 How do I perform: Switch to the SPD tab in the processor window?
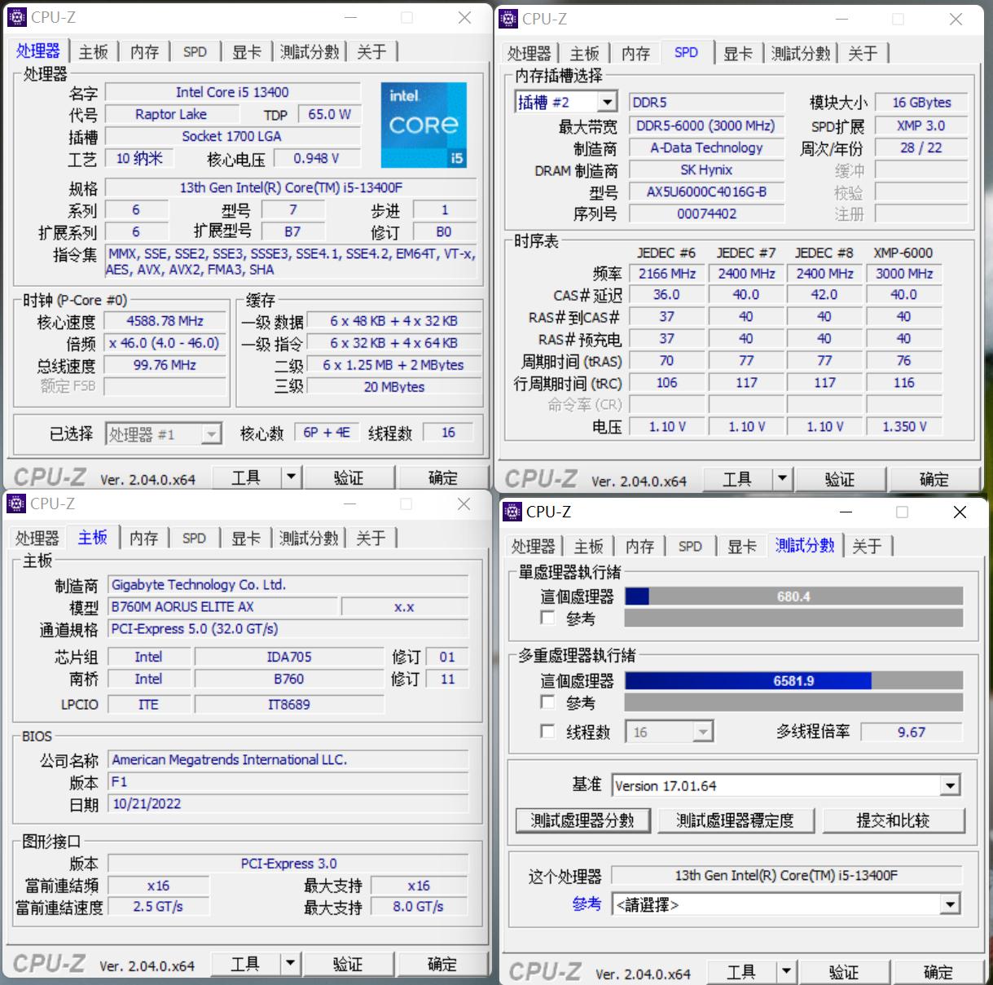(195, 51)
